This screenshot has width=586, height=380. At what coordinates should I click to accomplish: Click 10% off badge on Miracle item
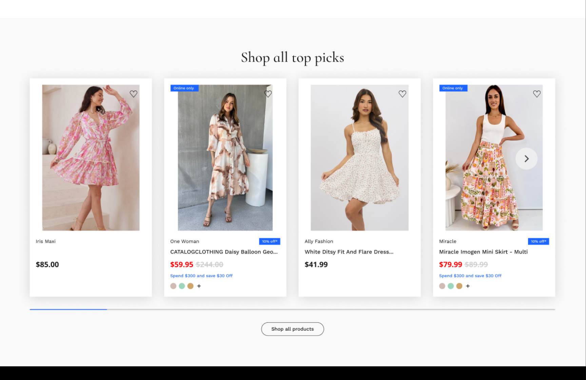tap(539, 241)
